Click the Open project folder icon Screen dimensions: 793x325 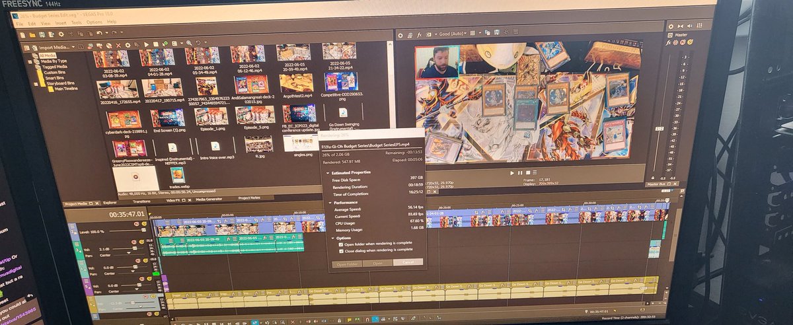pos(32,35)
